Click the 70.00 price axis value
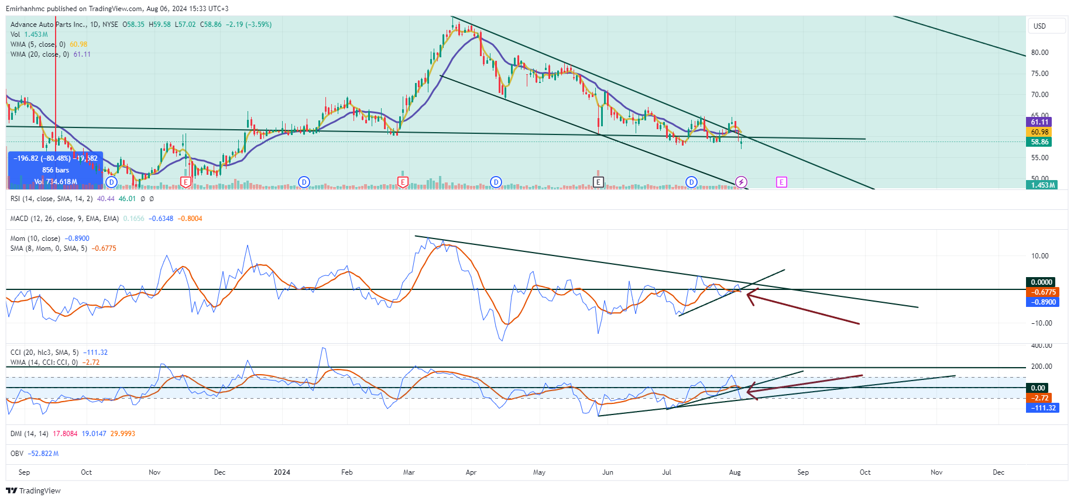 (x=1039, y=95)
